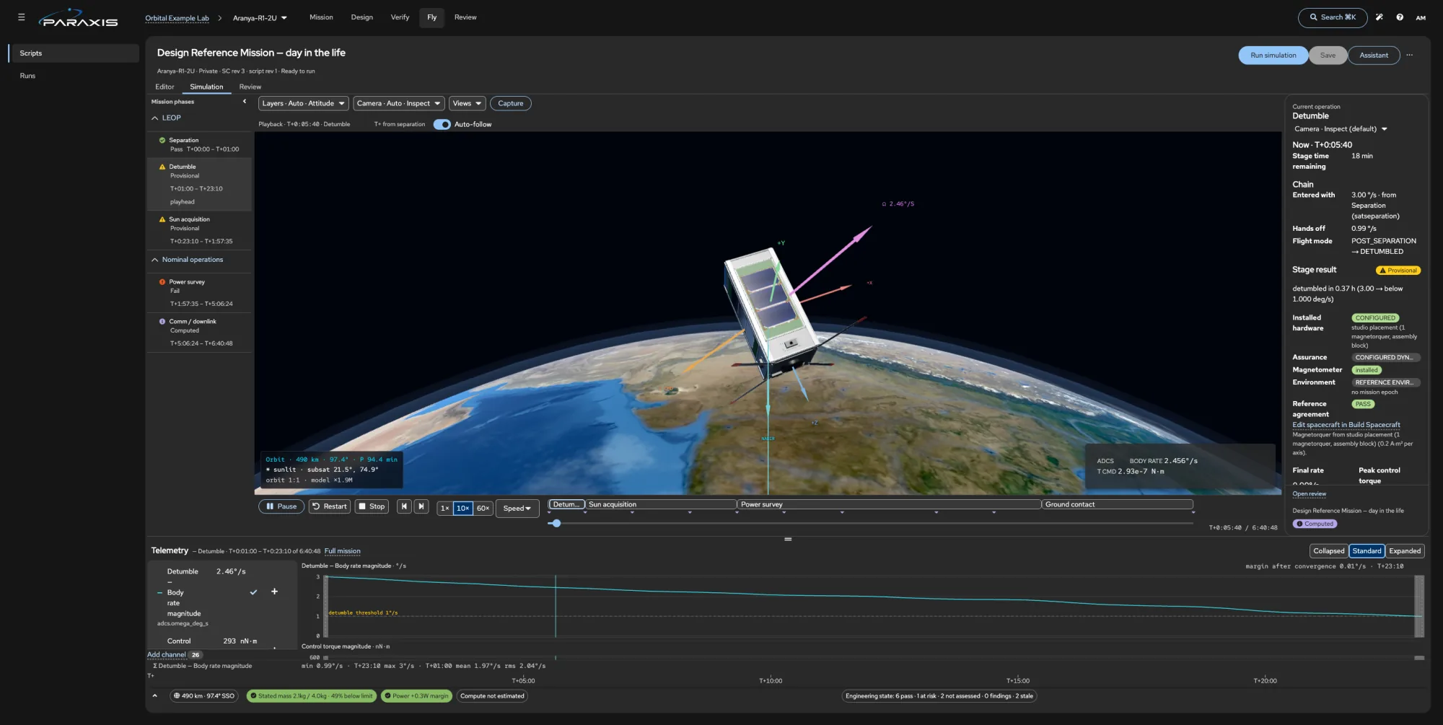Toggle the Auto-follow switch
Image resolution: width=1443 pixels, height=725 pixels.
pos(442,124)
